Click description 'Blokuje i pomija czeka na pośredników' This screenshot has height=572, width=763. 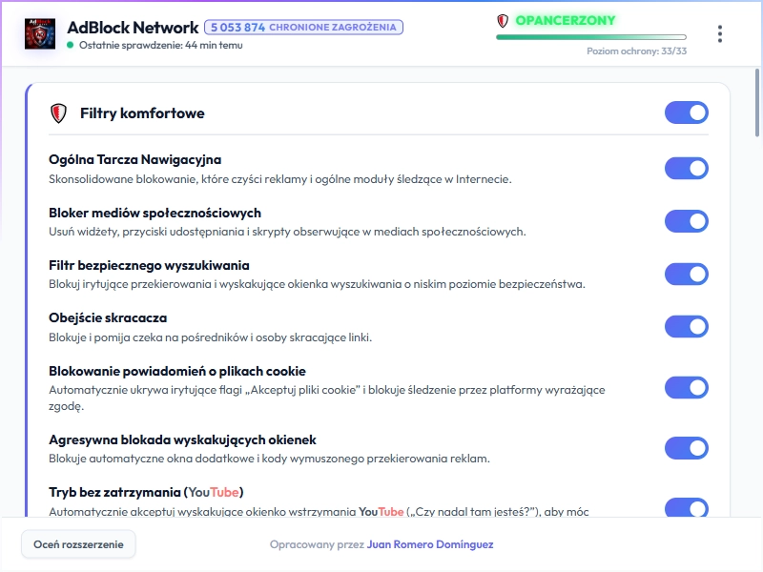tap(210, 337)
